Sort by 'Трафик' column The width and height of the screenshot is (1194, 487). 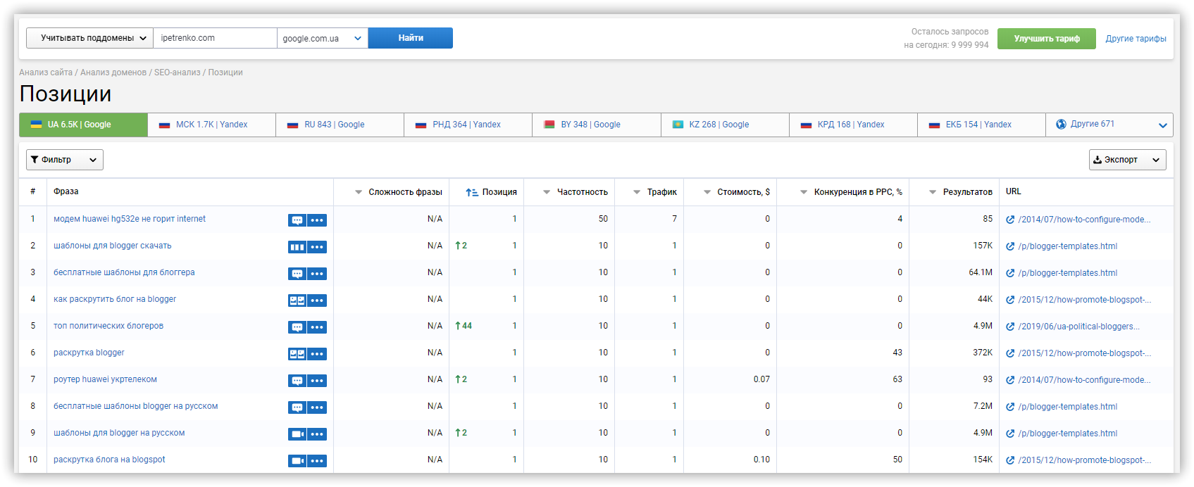pyautogui.click(x=655, y=192)
